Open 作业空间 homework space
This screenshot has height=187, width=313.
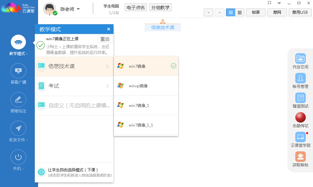(300, 59)
